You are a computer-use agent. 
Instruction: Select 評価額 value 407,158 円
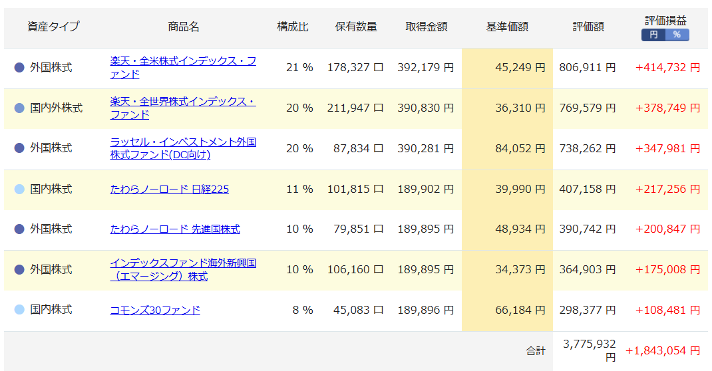588,189
